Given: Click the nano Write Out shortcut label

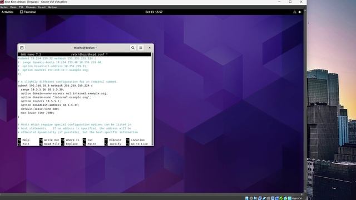Looking at the screenshot, I should coord(52,140).
